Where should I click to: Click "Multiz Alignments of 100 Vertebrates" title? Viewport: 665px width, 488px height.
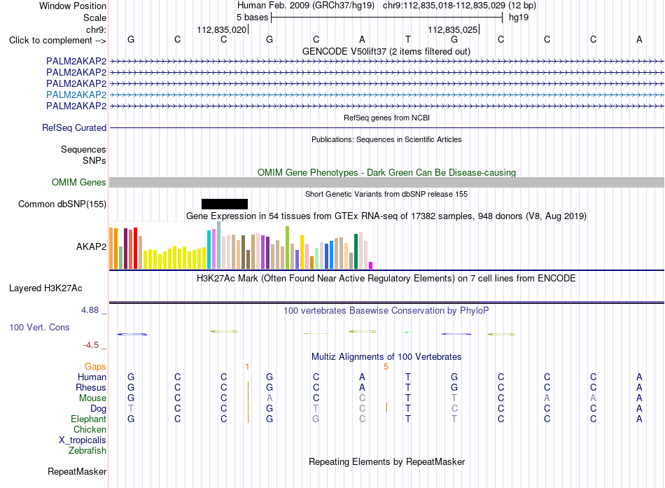point(386,357)
